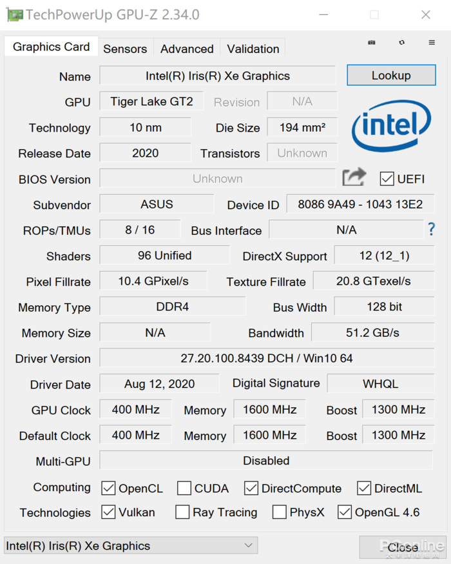451x564 pixels.
Task: Open the Advanced tab
Action: (x=186, y=48)
